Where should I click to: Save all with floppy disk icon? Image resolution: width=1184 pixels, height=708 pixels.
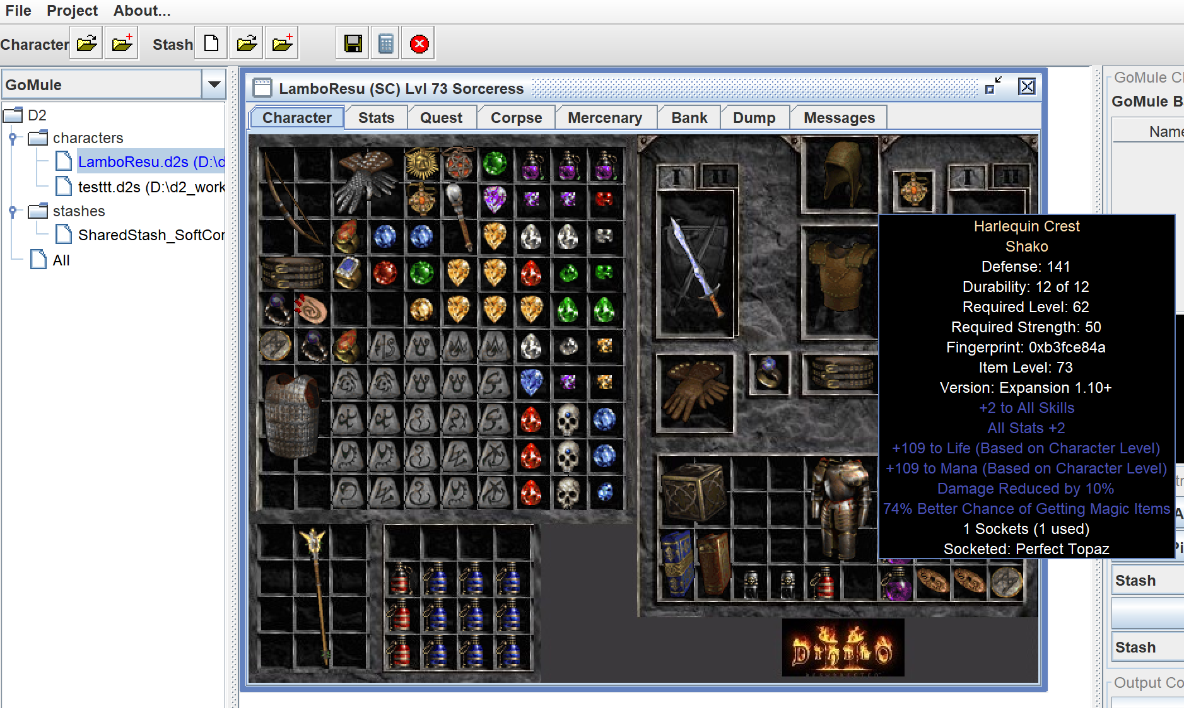(x=353, y=44)
